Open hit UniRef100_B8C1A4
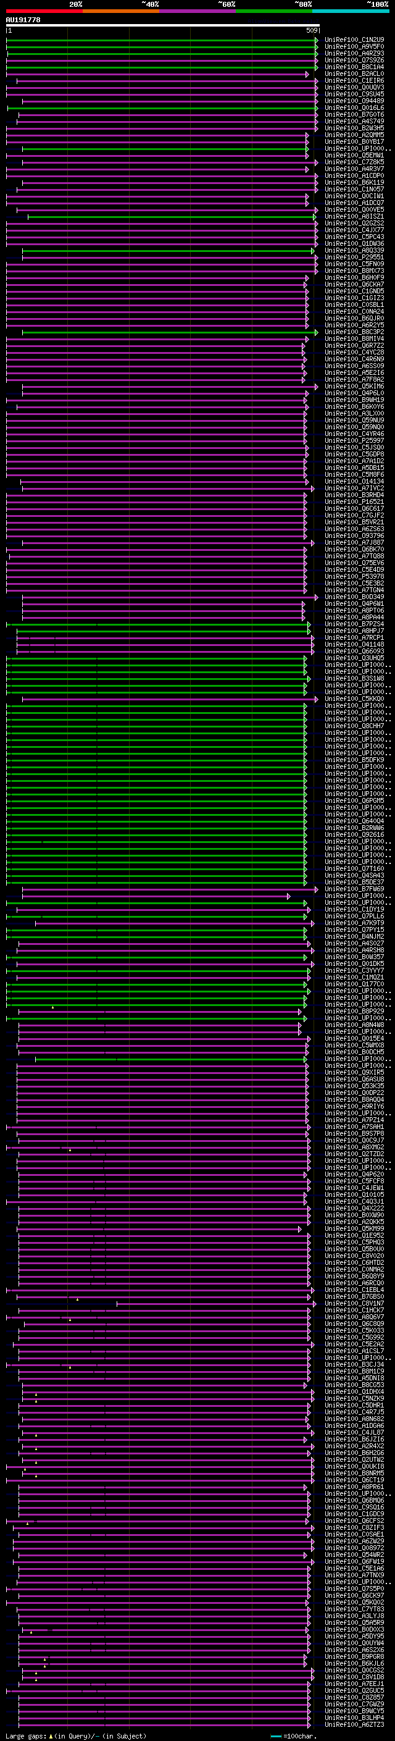 click(354, 67)
